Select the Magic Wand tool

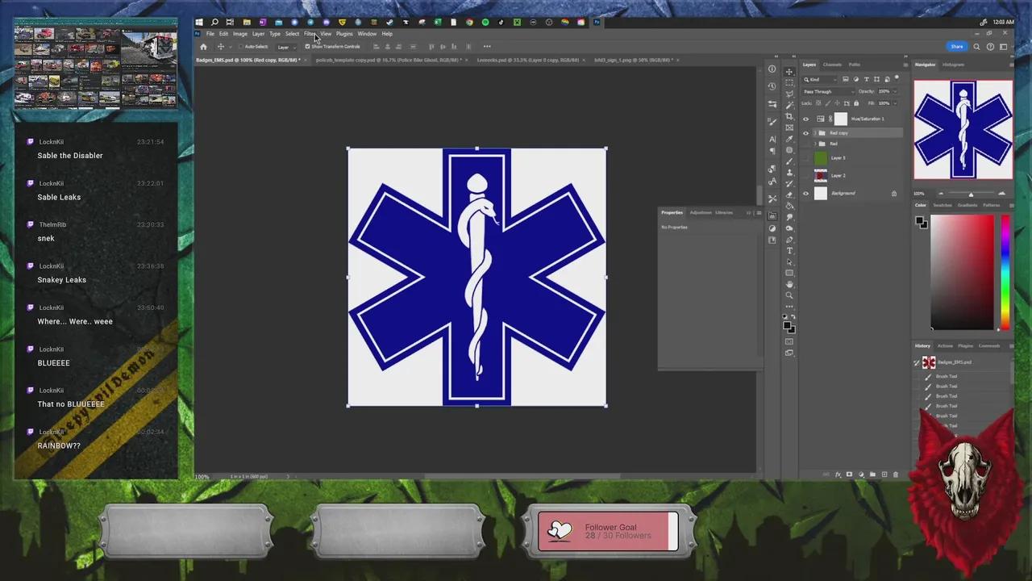click(x=789, y=105)
